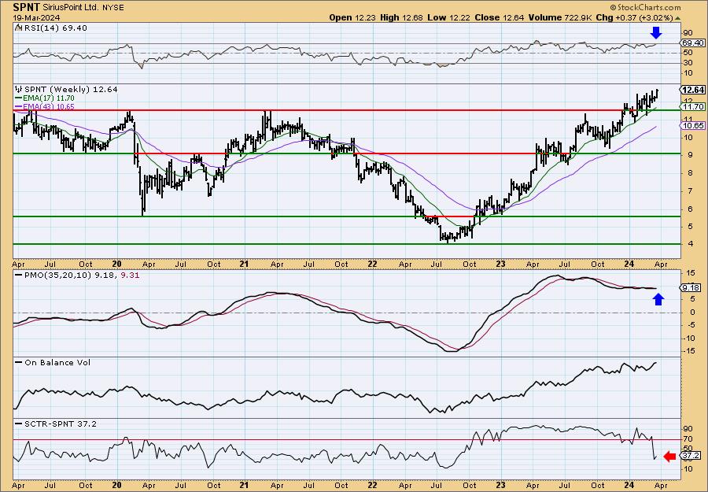The image size is (708, 492).
Task: Click the up-triangle change indicator icon
Action: coord(678,18)
